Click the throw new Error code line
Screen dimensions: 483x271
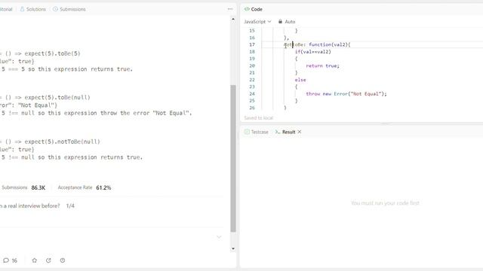[x=346, y=93]
